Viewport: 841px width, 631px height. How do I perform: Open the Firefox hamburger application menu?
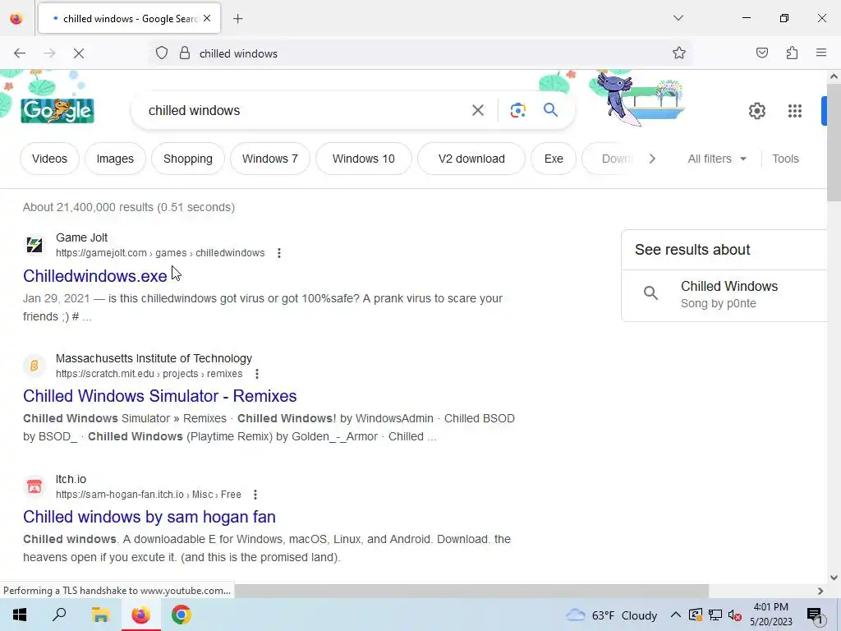pyautogui.click(x=821, y=53)
